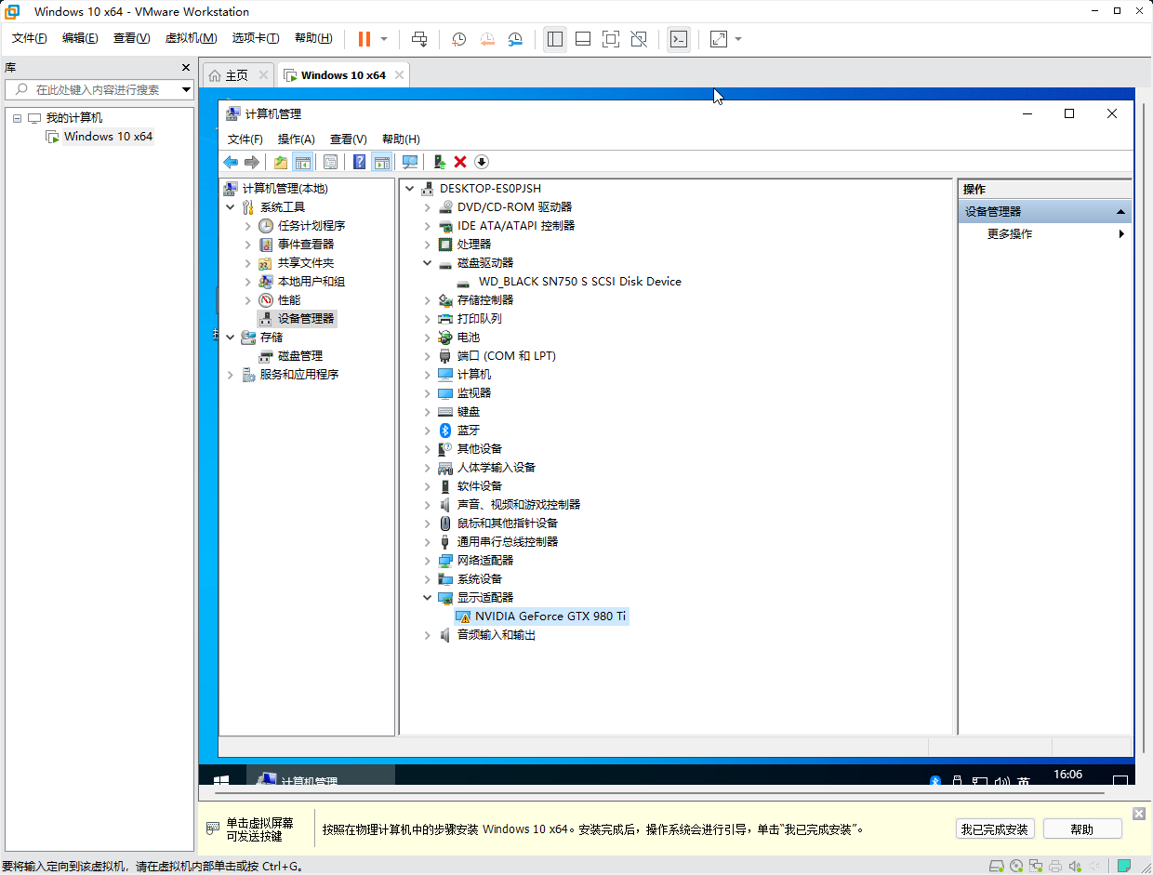Collapse the 设备管理器 section in actions pane
Screen dimensions: 1153x875
(x=1120, y=212)
